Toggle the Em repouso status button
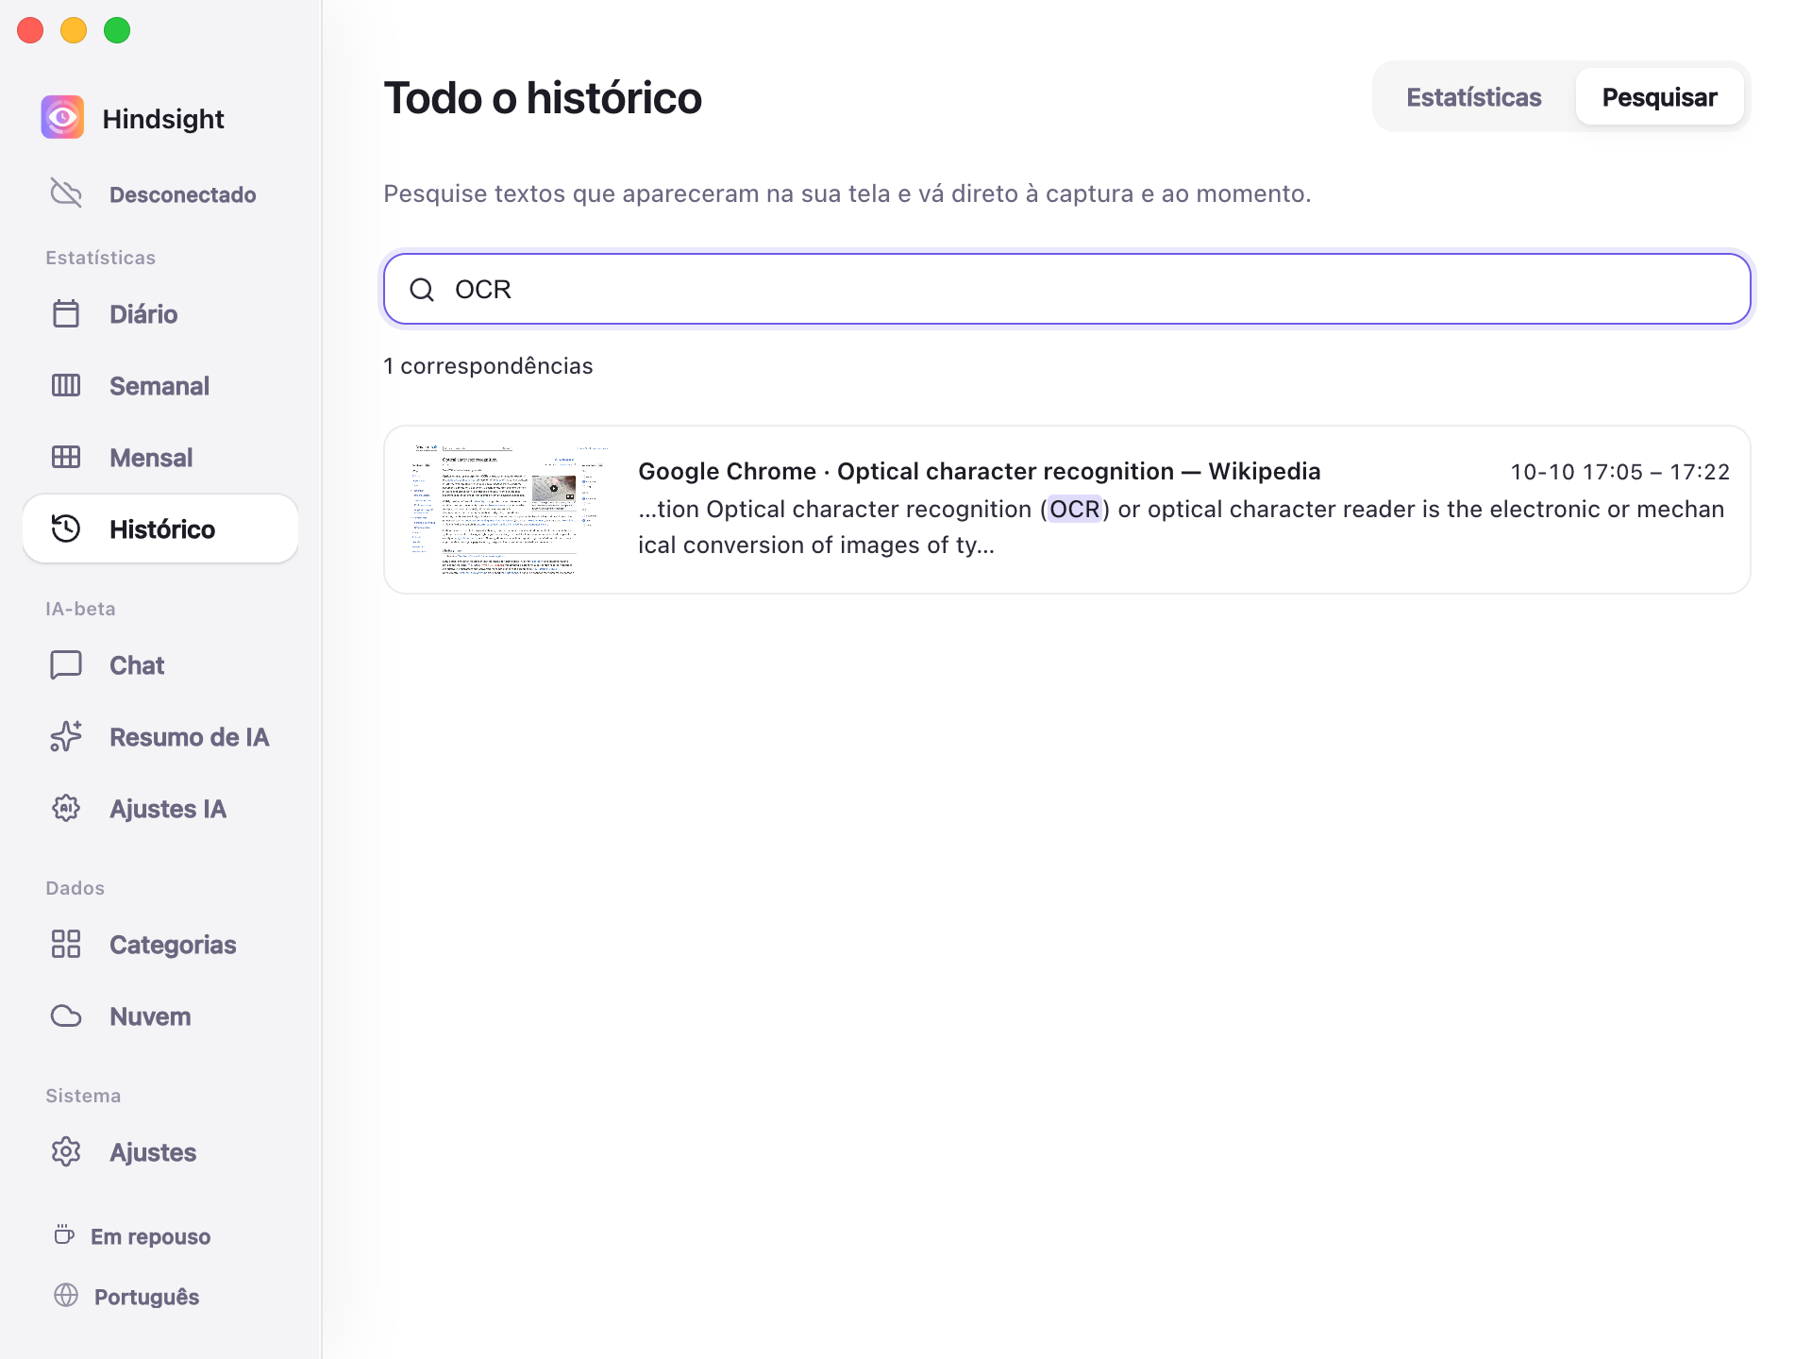The width and height of the screenshot is (1812, 1359). pyautogui.click(x=133, y=1235)
